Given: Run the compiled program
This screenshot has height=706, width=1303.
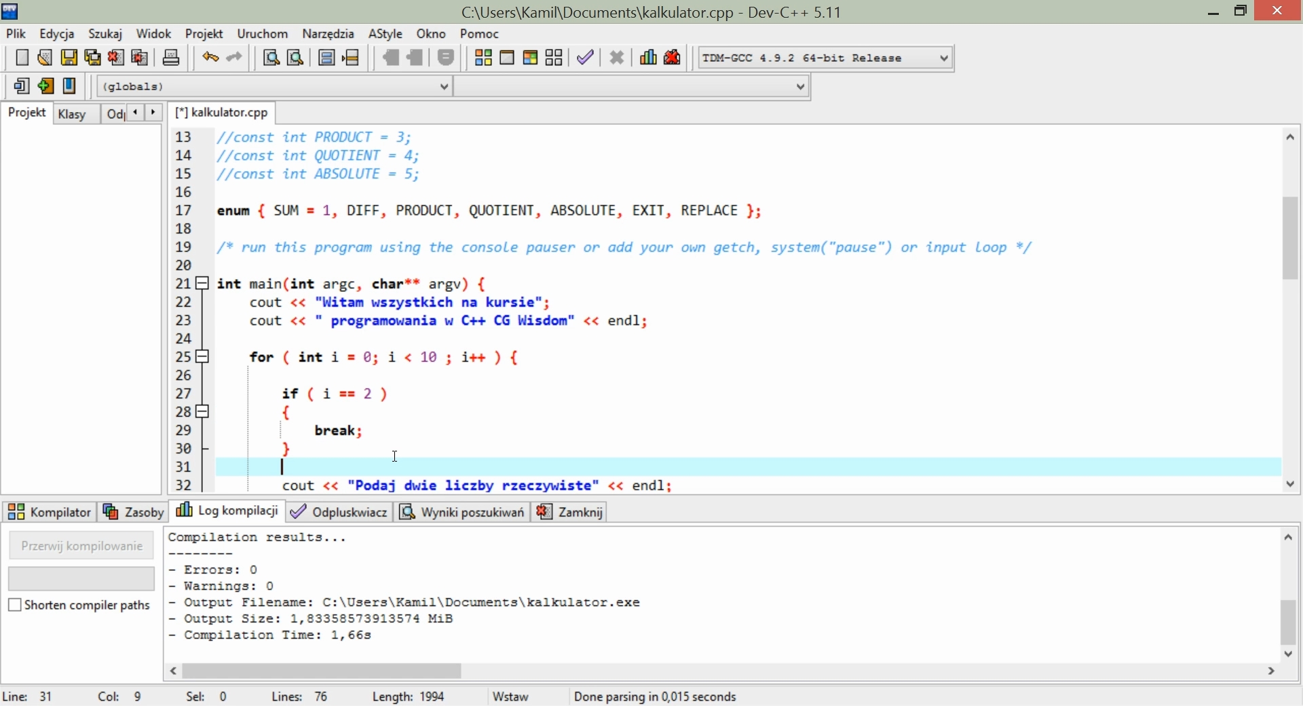Looking at the screenshot, I should [508, 58].
